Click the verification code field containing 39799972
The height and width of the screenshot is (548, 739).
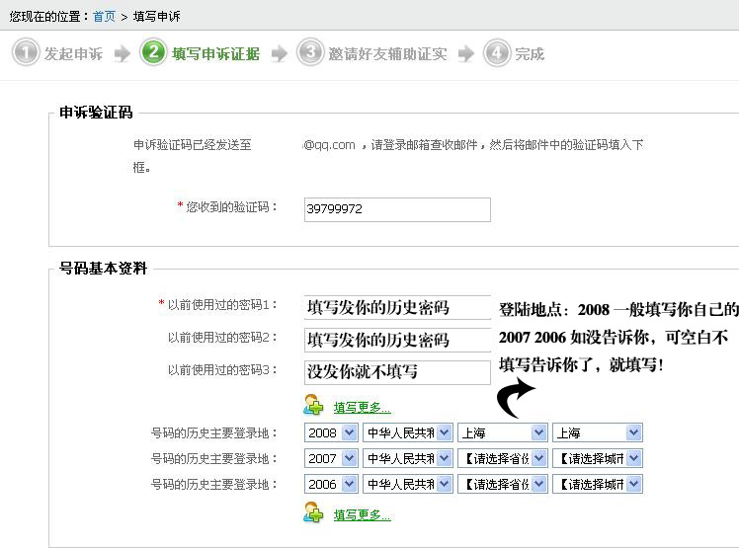pyautogui.click(x=397, y=209)
